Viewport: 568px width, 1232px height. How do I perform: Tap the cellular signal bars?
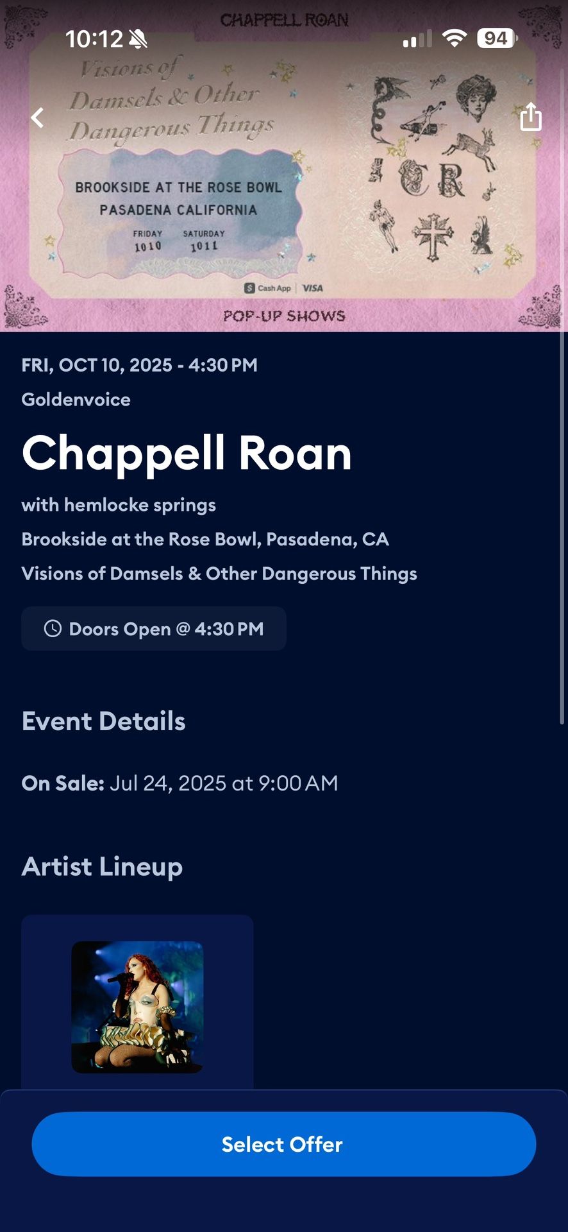tap(417, 40)
